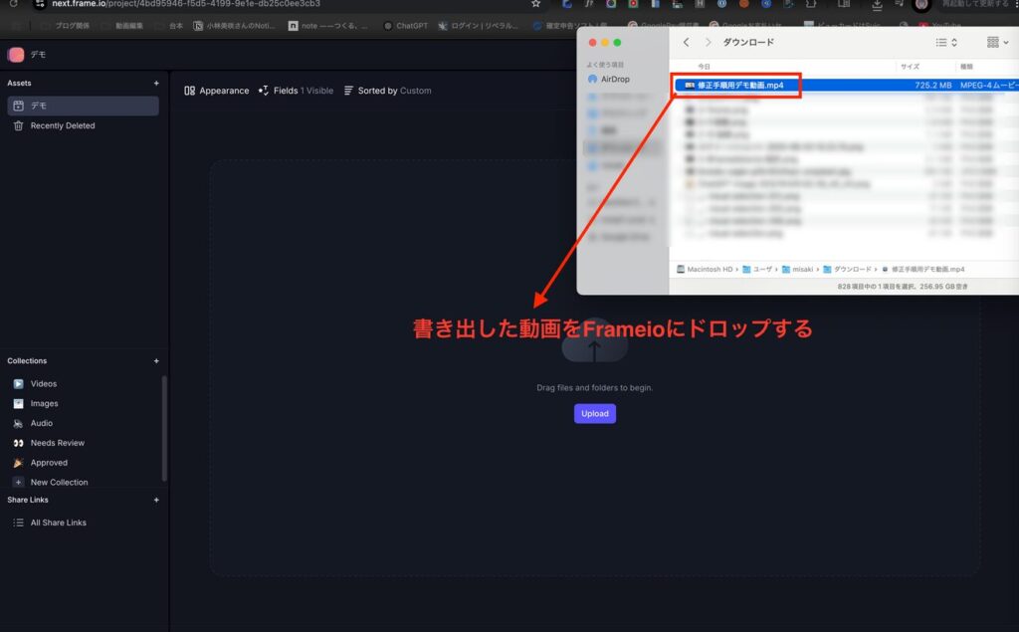
Task: Click the Finder forward chevron
Action: coord(708,42)
